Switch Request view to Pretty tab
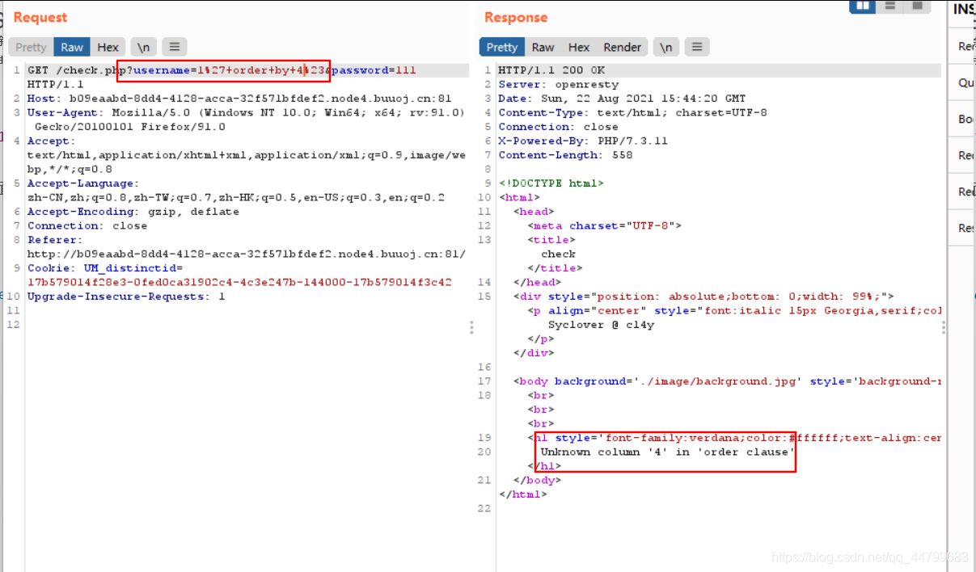Viewport: 976px width, 572px height. [x=32, y=47]
